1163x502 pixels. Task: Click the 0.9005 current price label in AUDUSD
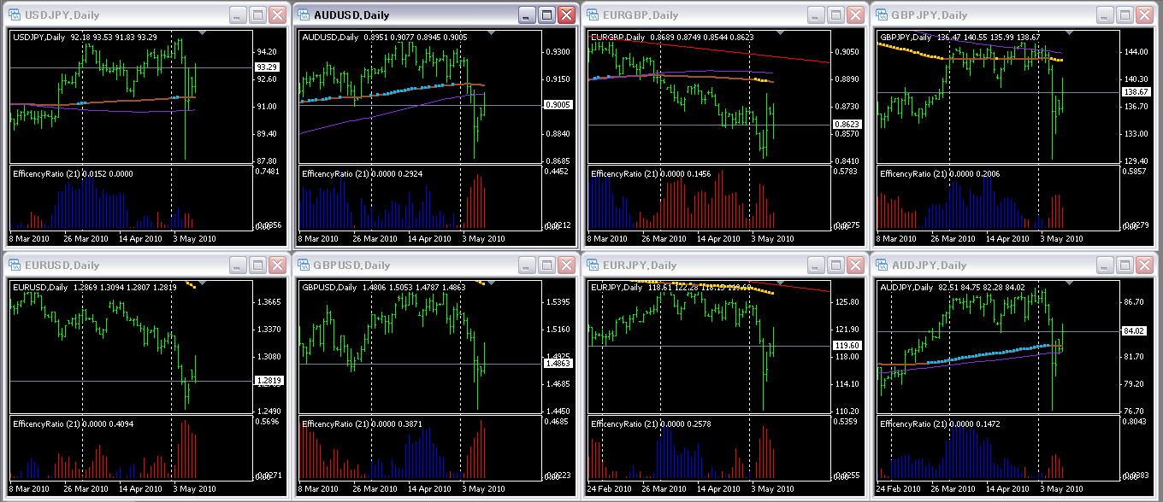(558, 105)
